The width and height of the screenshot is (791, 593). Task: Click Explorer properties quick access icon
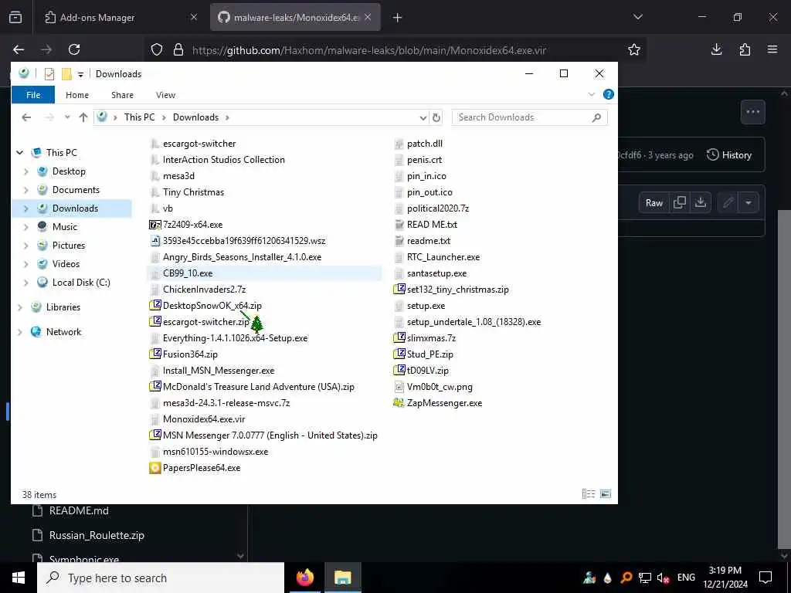49,74
